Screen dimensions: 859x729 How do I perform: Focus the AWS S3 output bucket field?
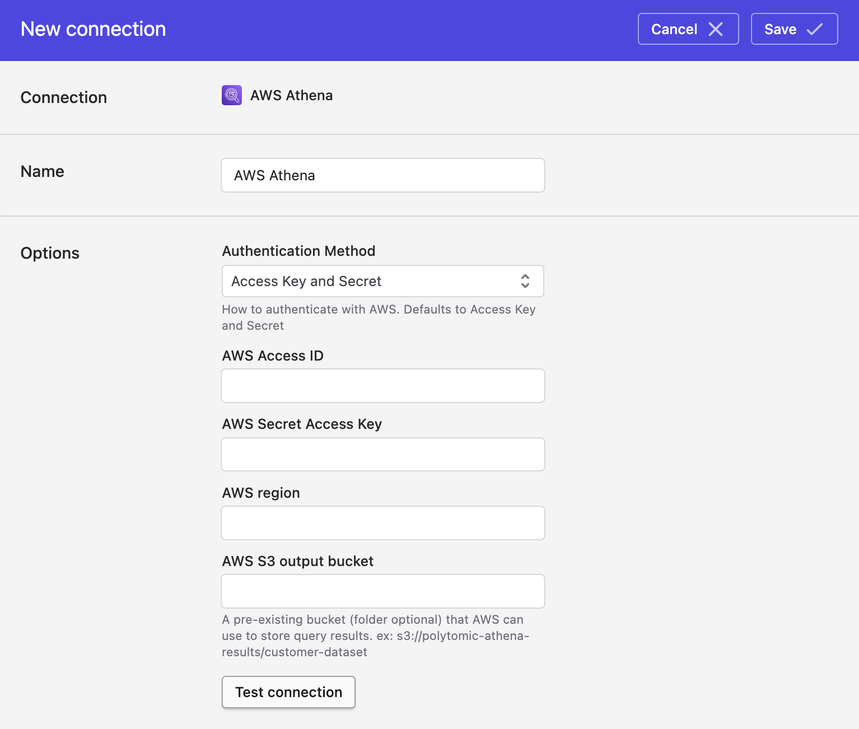pos(383,591)
